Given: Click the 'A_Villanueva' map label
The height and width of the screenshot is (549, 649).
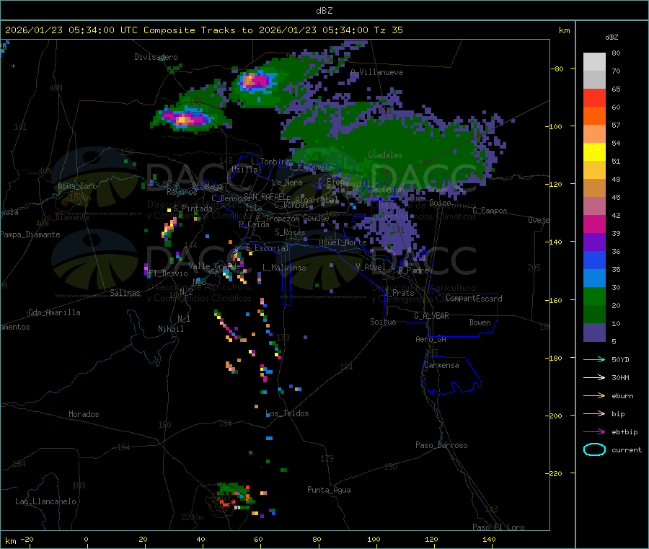Looking at the screenshot, I should pyautogui.click(x=376, y=72).
